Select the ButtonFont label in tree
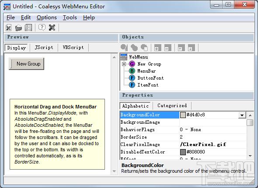This screenshot has height=188, width=258. [150, 78]
